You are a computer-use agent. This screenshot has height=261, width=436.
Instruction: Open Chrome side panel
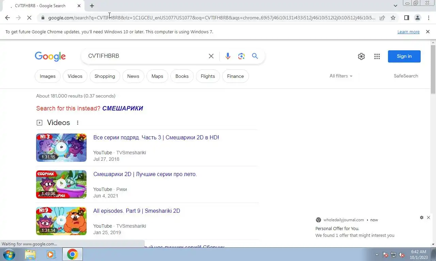406,18
